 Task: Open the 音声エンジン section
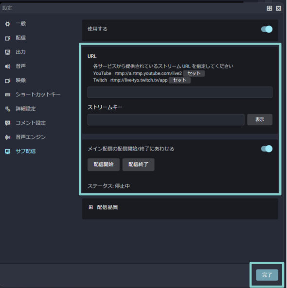31,137
